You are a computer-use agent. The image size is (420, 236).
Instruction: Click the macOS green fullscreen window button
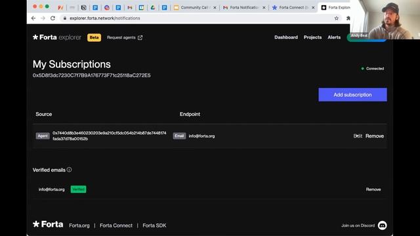(x=47, y=7)
